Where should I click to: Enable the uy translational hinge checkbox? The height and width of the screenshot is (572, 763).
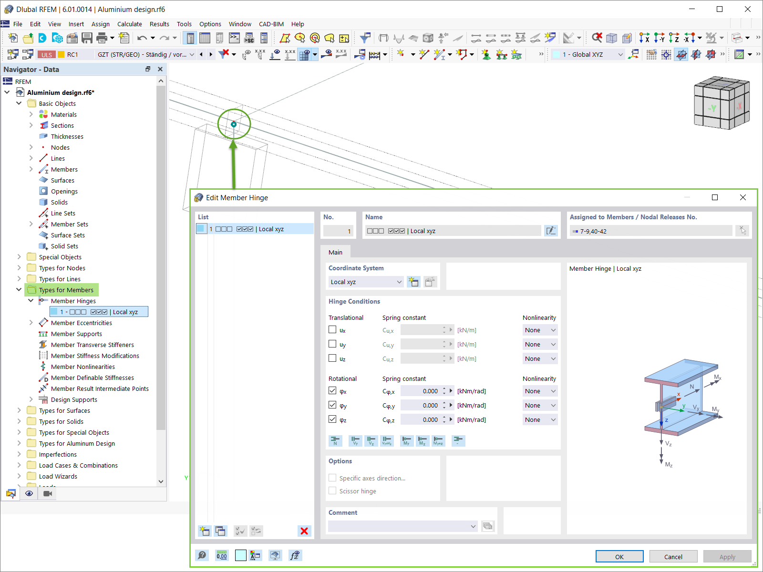332,344
